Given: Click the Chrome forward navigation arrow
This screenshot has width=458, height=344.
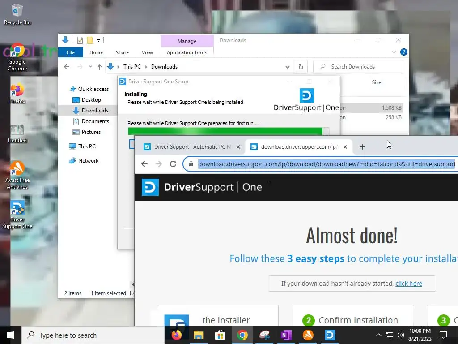Looking at the screenshot, I should (159, 164).
